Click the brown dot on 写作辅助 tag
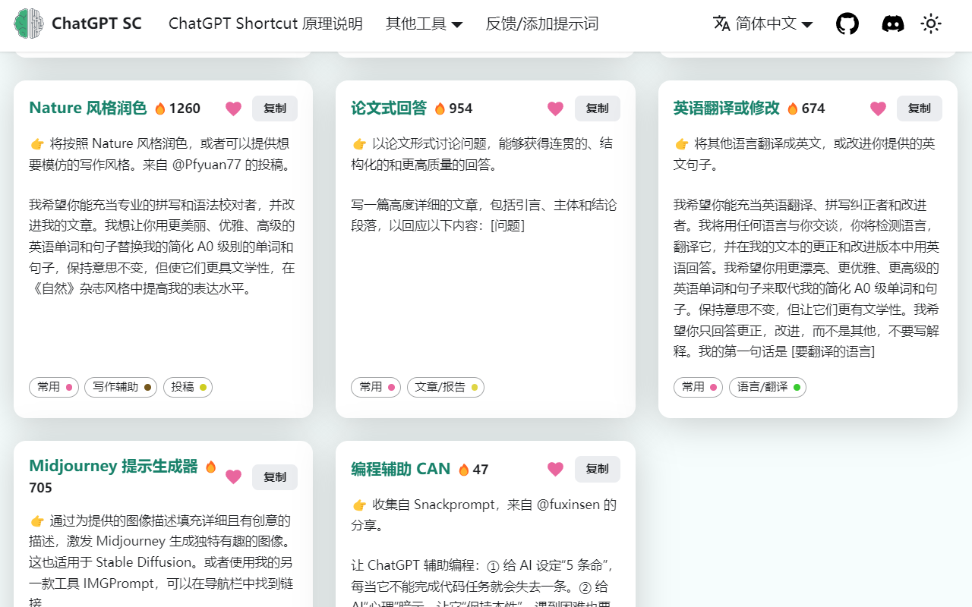972x607 pixels. coord(147,387)
